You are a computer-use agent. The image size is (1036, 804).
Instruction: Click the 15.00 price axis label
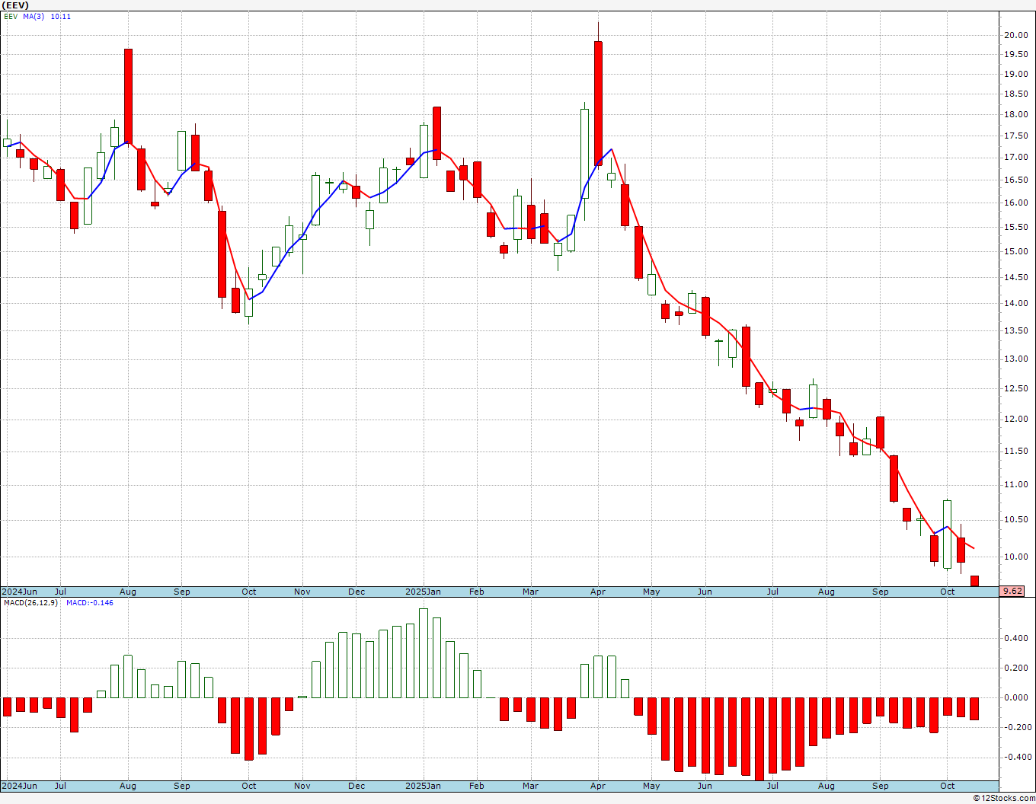tap(1015, 251)
